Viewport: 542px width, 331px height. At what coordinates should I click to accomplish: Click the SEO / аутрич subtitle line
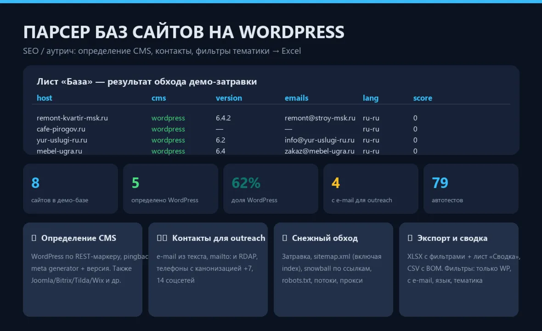click(x=162, y=51)
